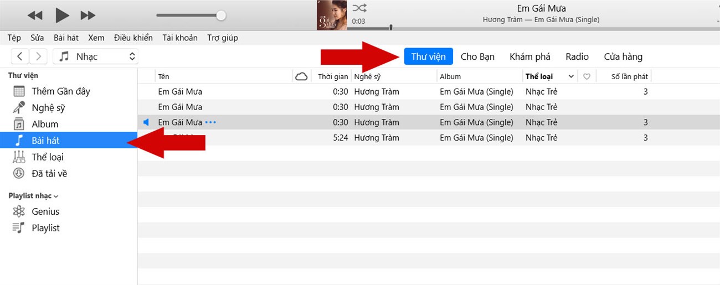The image size is (720, 285).
Task: Skip forward to next track
Action: pyautogui.click(x=88, y=15)
